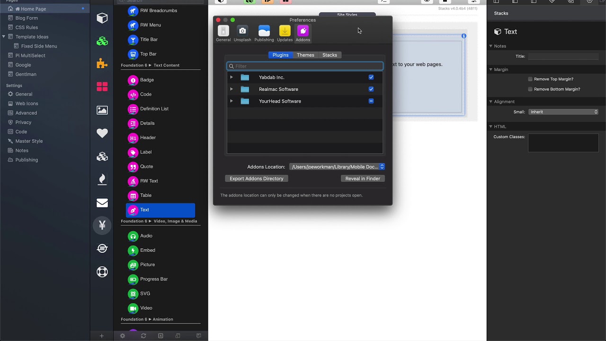
Task: Collapse the Margin section
Action: pyautogui.click(x=491, y=69)
